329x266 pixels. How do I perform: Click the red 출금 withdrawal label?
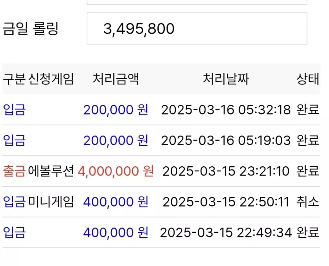tap(14, 171)
